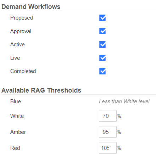
Task: Click the Demand Workflows section heading
Action: (31, 7)
